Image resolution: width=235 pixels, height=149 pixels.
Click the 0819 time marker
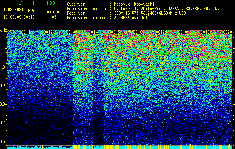click(x=205, y=32)
